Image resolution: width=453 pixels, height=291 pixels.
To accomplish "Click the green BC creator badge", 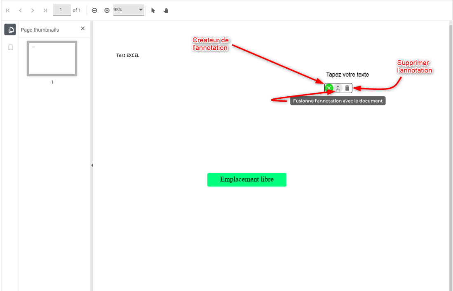I will click(x=329, y=88).
